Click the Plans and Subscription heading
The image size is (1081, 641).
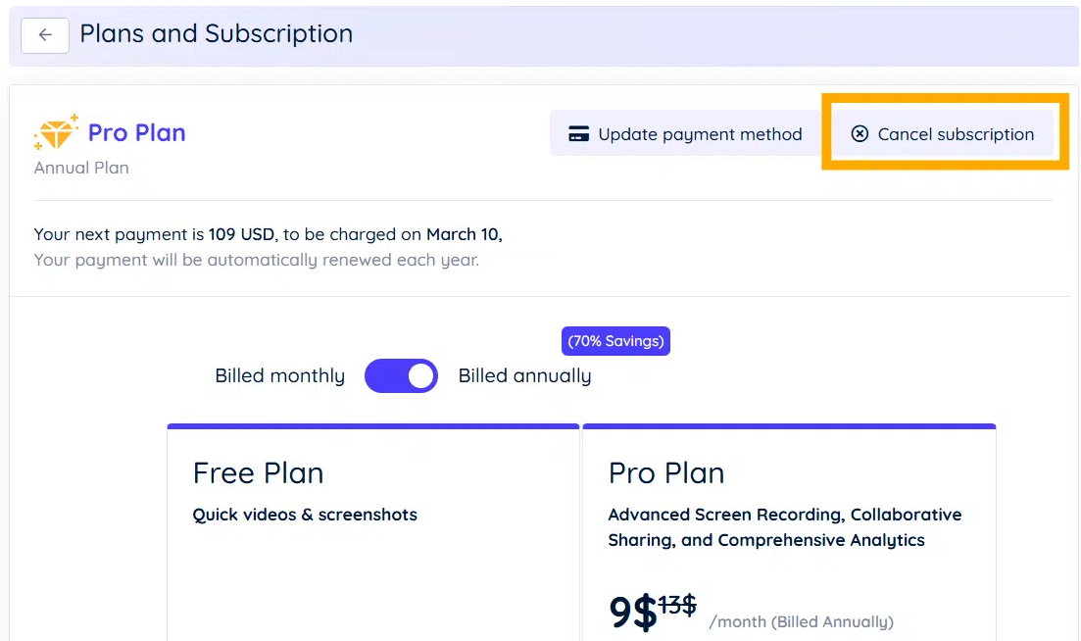216,33
